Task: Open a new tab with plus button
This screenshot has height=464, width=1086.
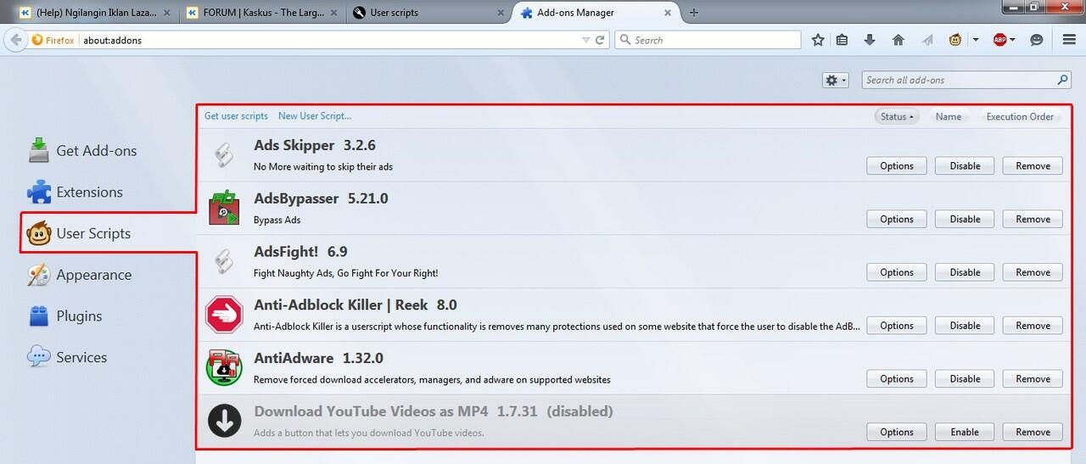Action: click(x=694, y=13)
